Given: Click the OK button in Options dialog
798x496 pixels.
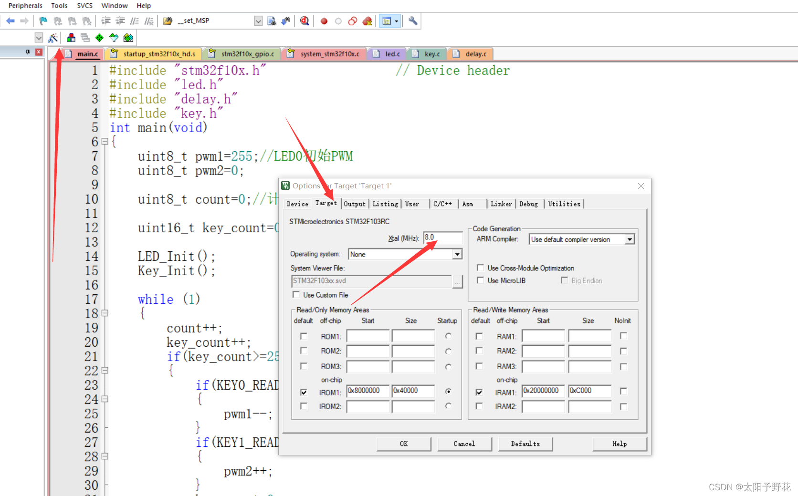Looking at the screenshot, I should click(404, 444).
